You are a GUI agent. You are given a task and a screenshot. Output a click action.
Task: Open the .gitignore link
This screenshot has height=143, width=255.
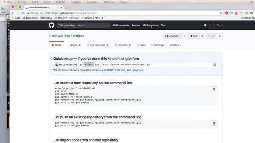(137, 70)
